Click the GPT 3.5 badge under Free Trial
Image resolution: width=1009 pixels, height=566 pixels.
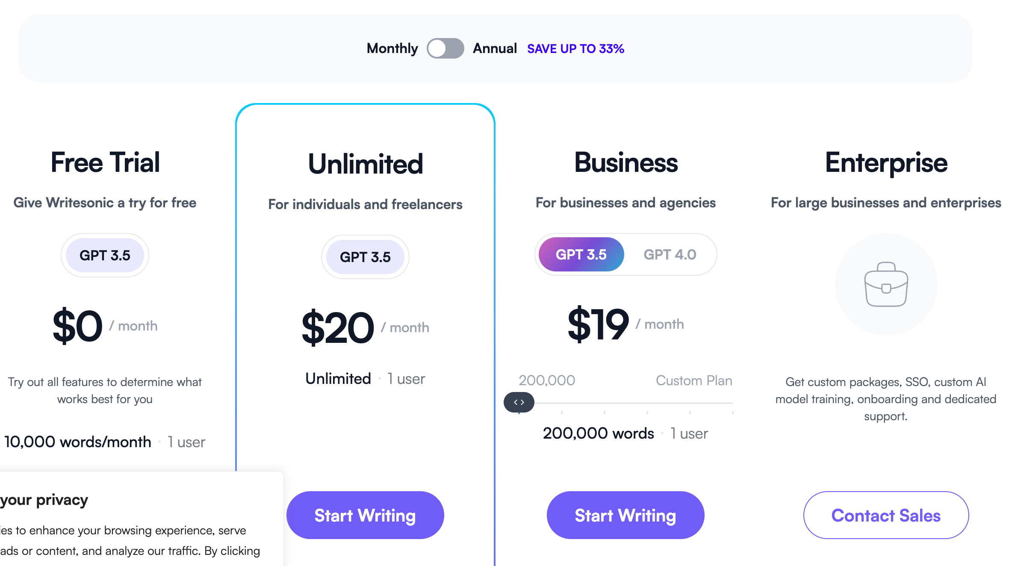tap(105, 255)
